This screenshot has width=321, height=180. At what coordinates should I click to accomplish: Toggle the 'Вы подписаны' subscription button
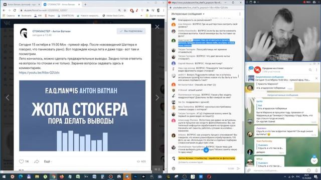point(131,31)
